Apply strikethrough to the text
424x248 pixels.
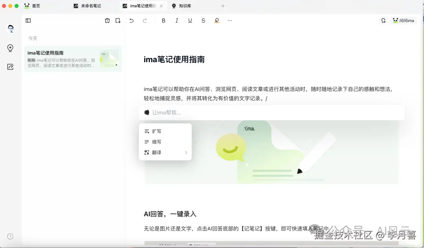203,20
